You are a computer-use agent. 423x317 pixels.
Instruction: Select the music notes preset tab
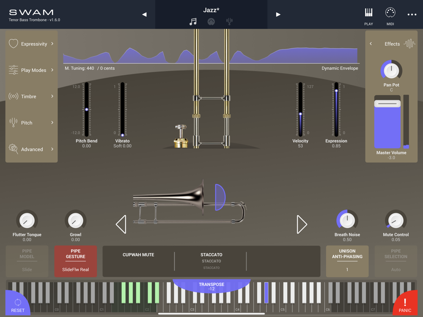pyautogui.click(x=193, y=22)
